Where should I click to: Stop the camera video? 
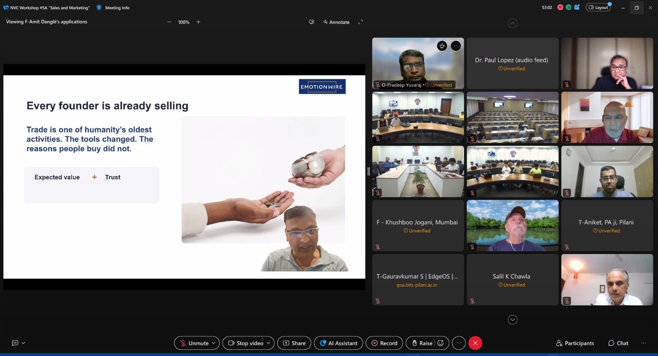[x=246, y=343]
